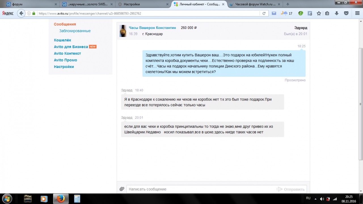
Task: Open the calculator taskbar icon
Action: [x=77, y=199]
